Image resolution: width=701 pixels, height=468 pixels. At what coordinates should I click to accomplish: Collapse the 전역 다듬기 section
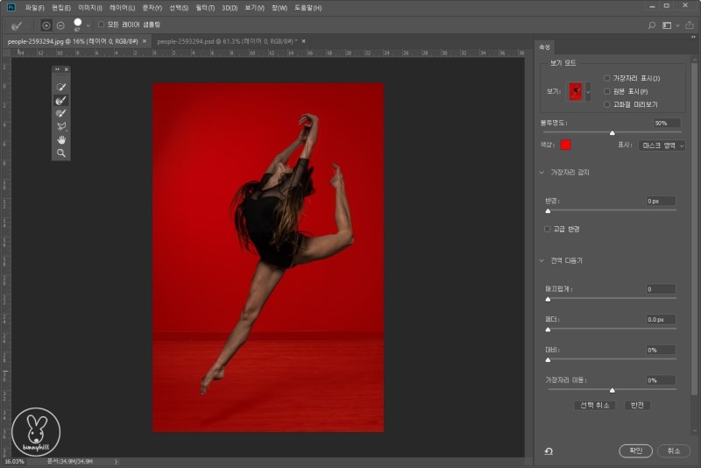542,260
